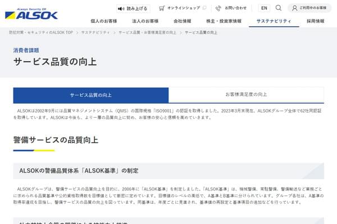Open the オンラインショップ link
This screenshot has height=224, width=337.
point(184,8)
